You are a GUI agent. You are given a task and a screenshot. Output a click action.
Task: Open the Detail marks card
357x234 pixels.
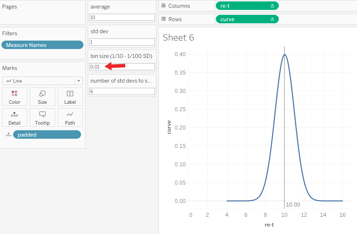[15, 118]
